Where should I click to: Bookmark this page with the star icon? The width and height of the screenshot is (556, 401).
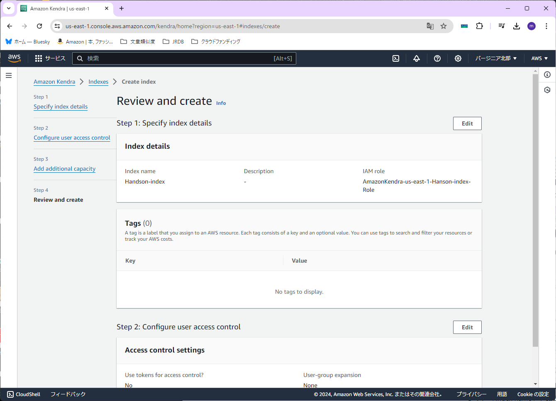(444, 26)
